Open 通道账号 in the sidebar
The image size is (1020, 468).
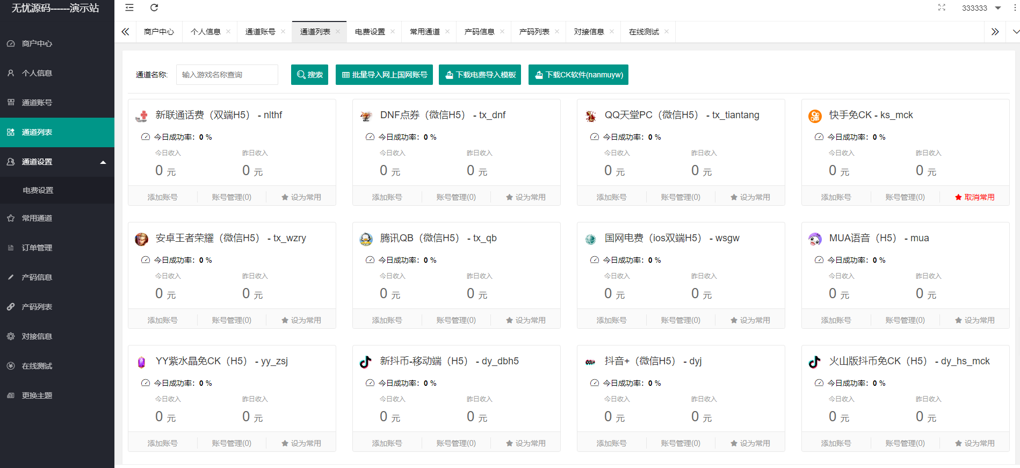coord(57,103)
